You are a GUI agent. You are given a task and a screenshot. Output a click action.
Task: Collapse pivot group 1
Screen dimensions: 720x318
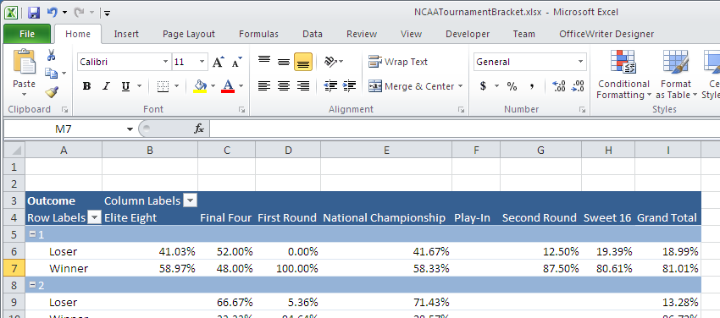click(32, 234)
